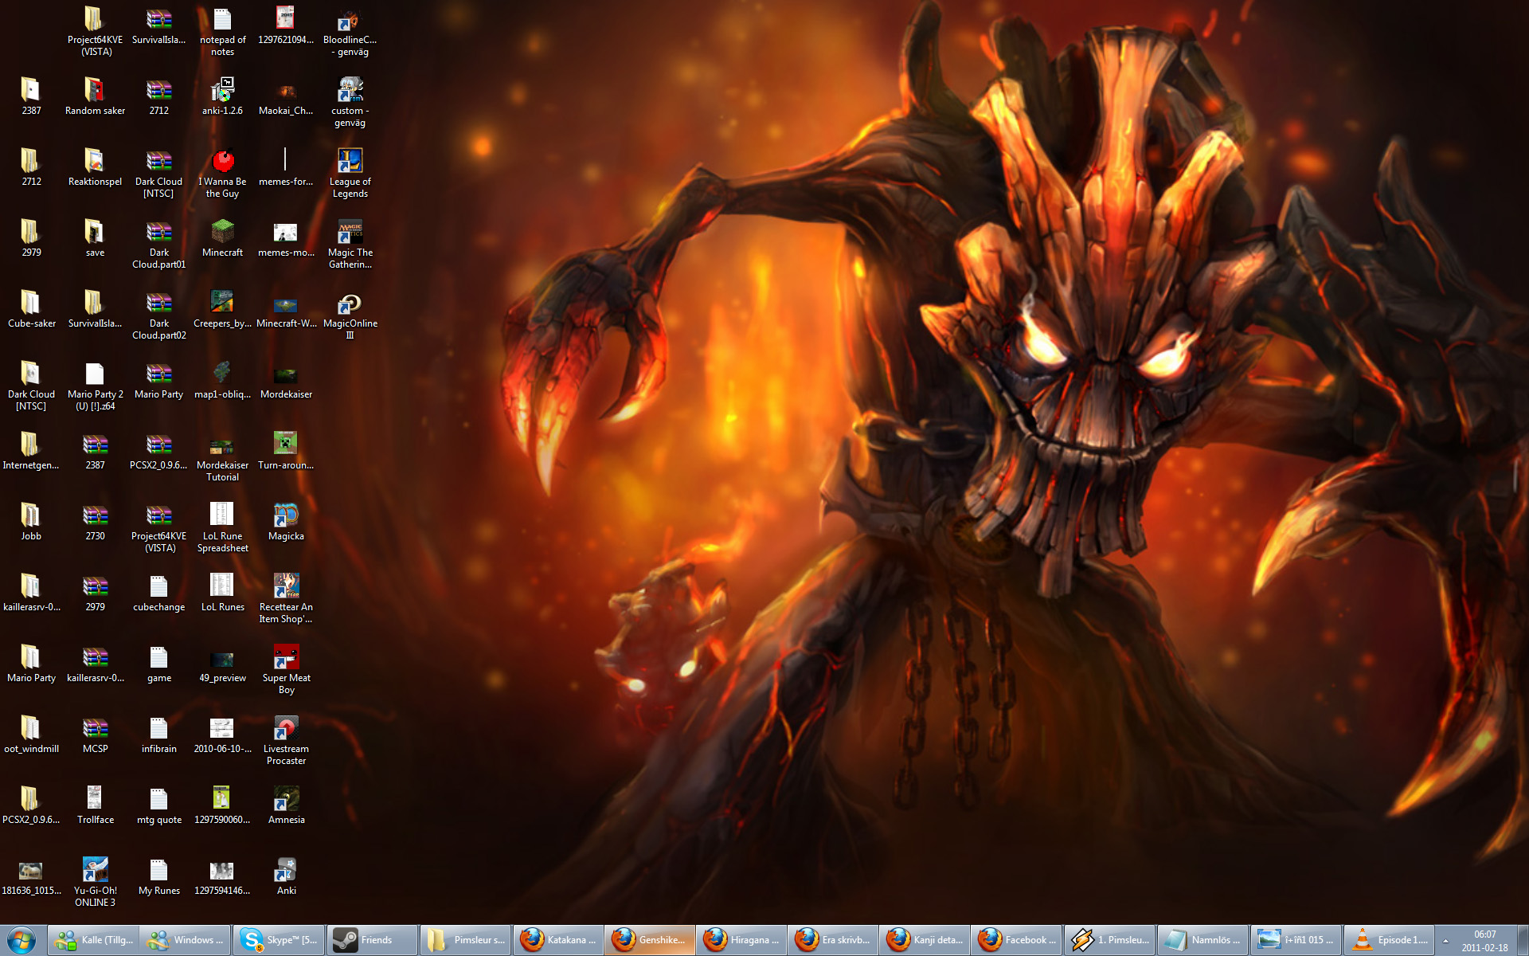Launch Minecraft from the desktop
The image size is (1529, 956).
click(x=222, y=238)
